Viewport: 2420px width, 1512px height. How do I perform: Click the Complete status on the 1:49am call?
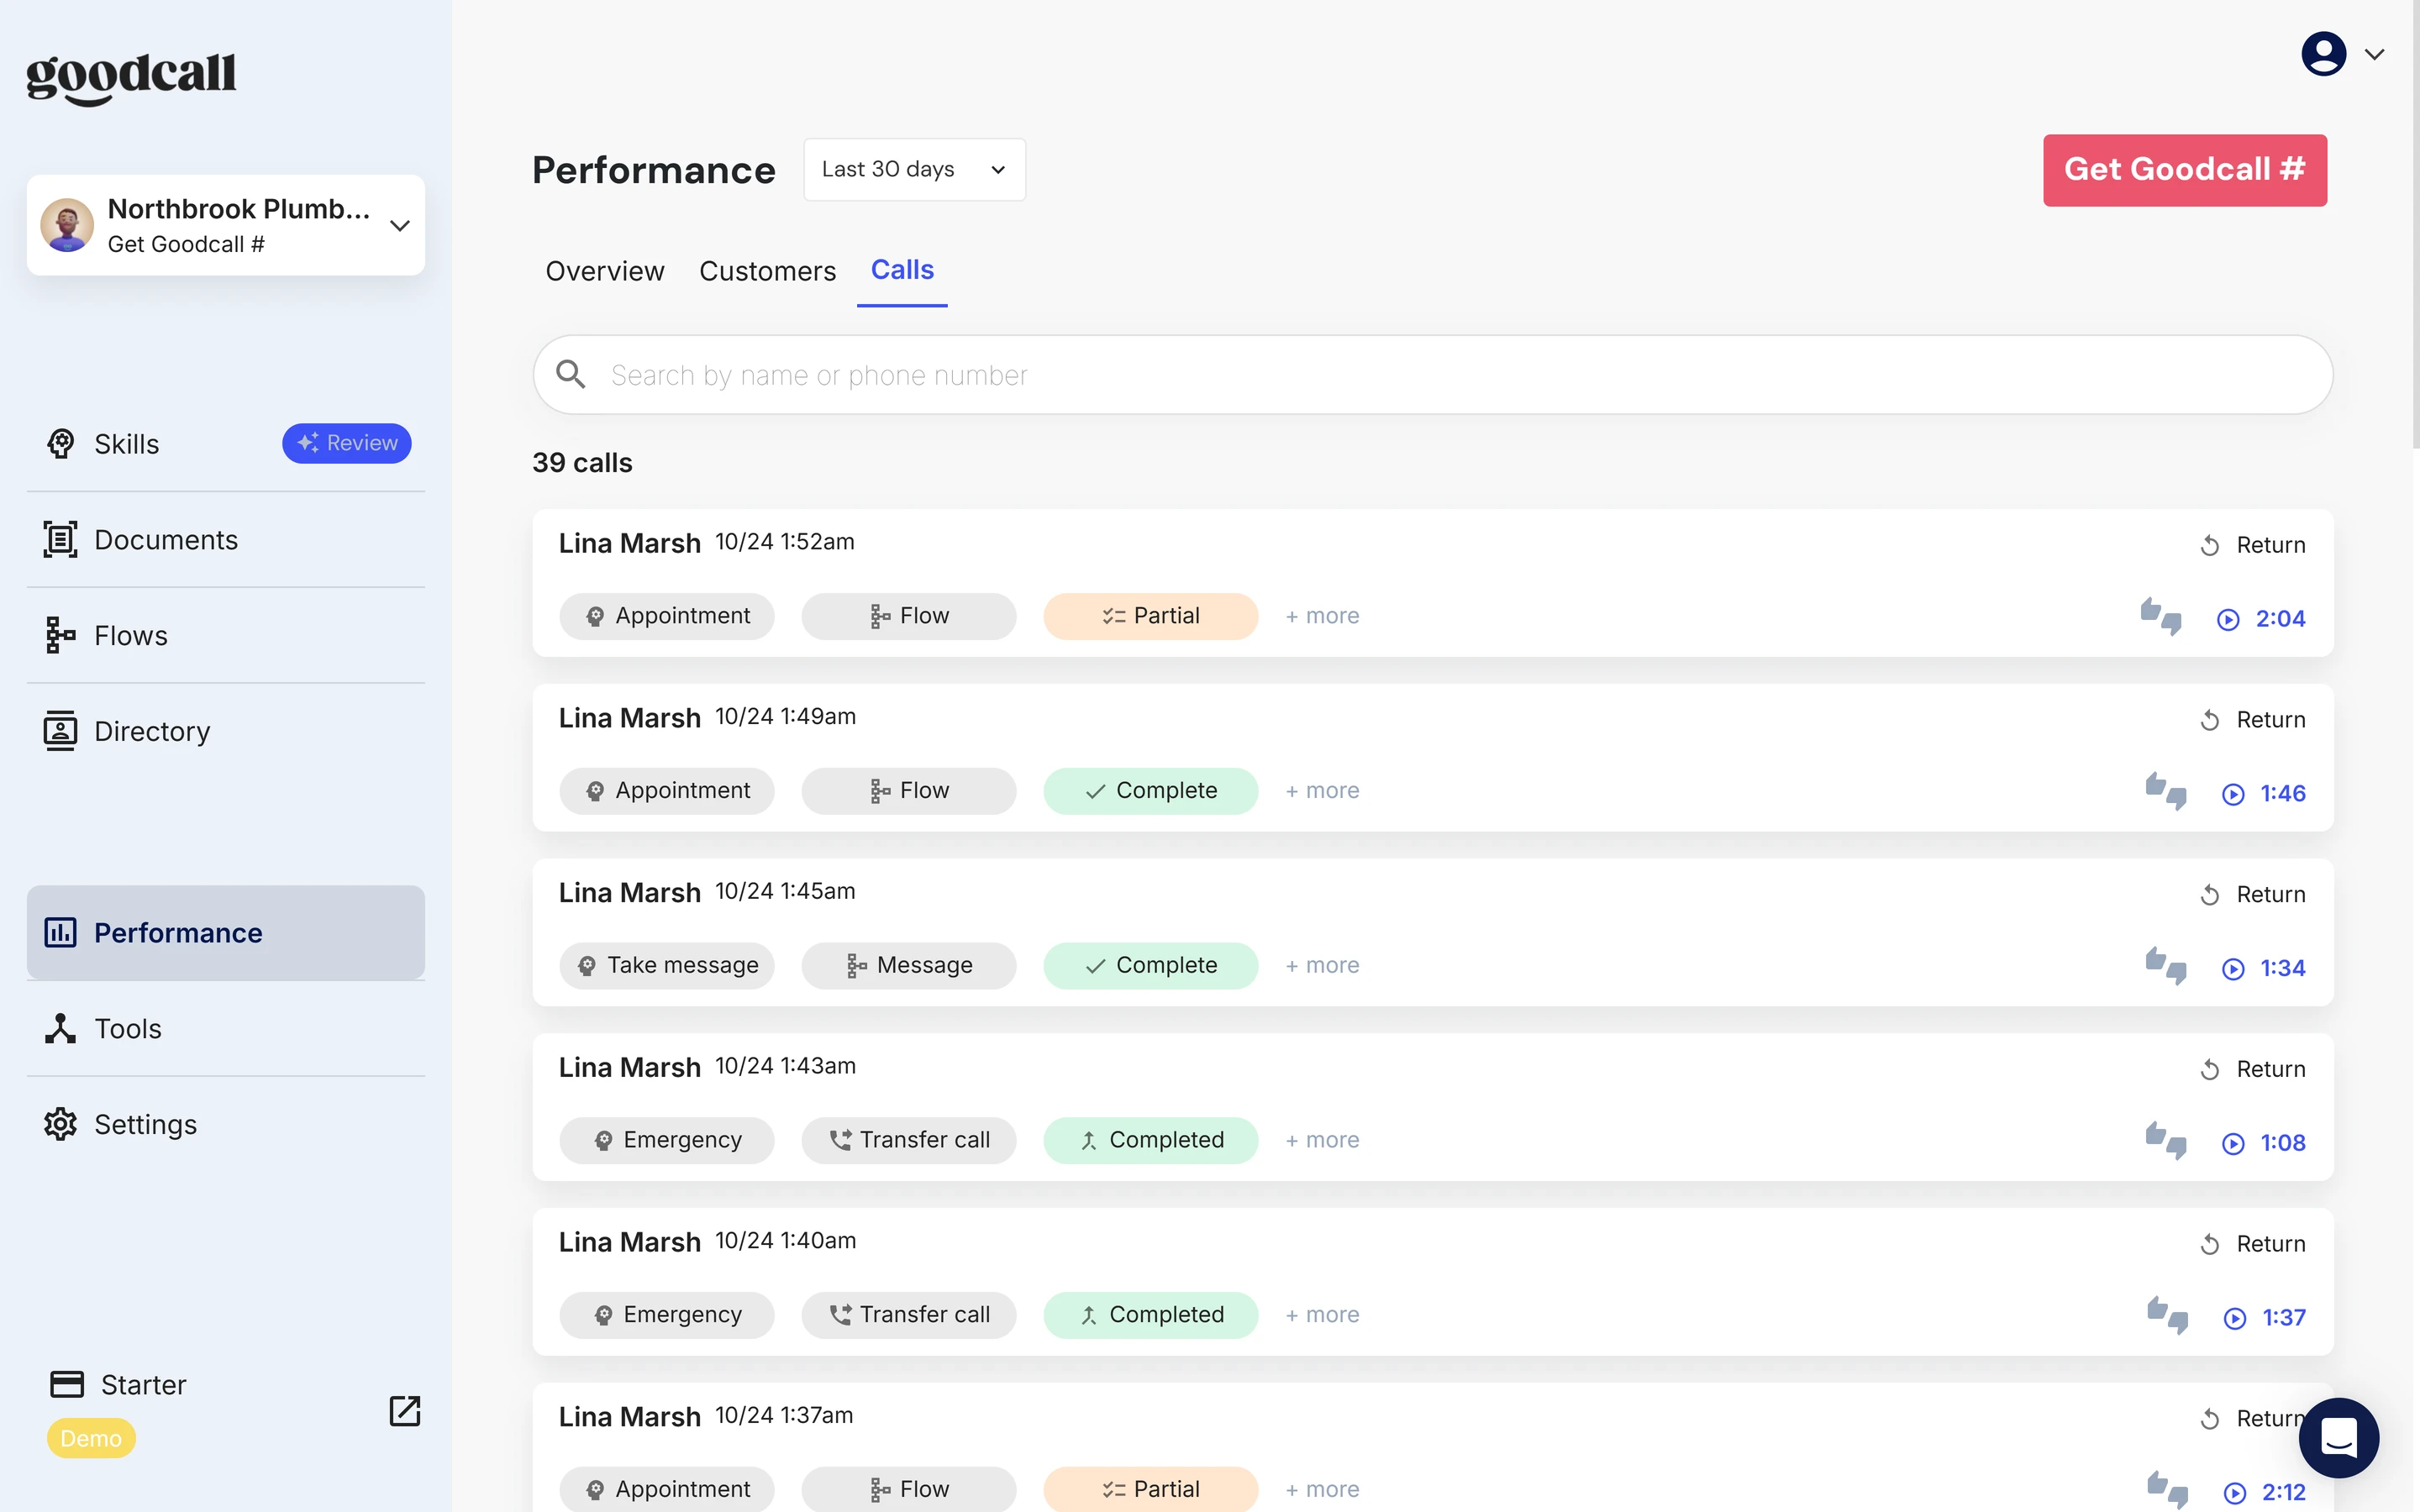1150,791
